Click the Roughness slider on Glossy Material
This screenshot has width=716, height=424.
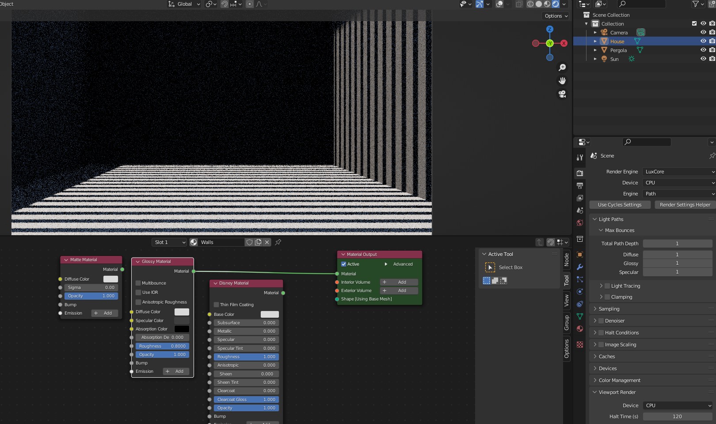click(162, 346)
